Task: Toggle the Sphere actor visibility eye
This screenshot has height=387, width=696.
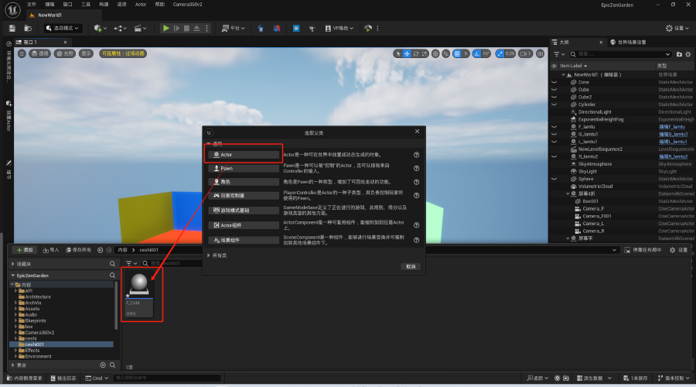Action: (x=554, y=179)
